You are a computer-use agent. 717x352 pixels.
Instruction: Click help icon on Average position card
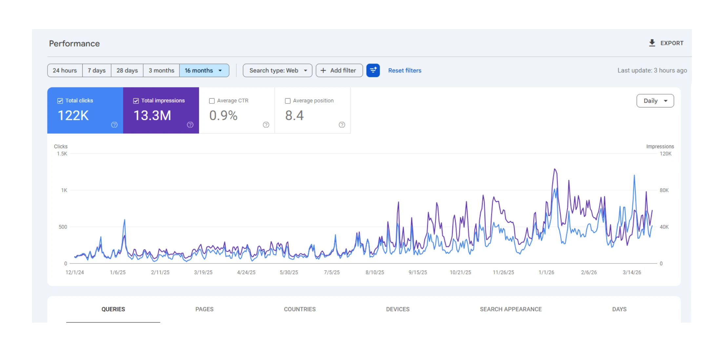coord(342,125)
